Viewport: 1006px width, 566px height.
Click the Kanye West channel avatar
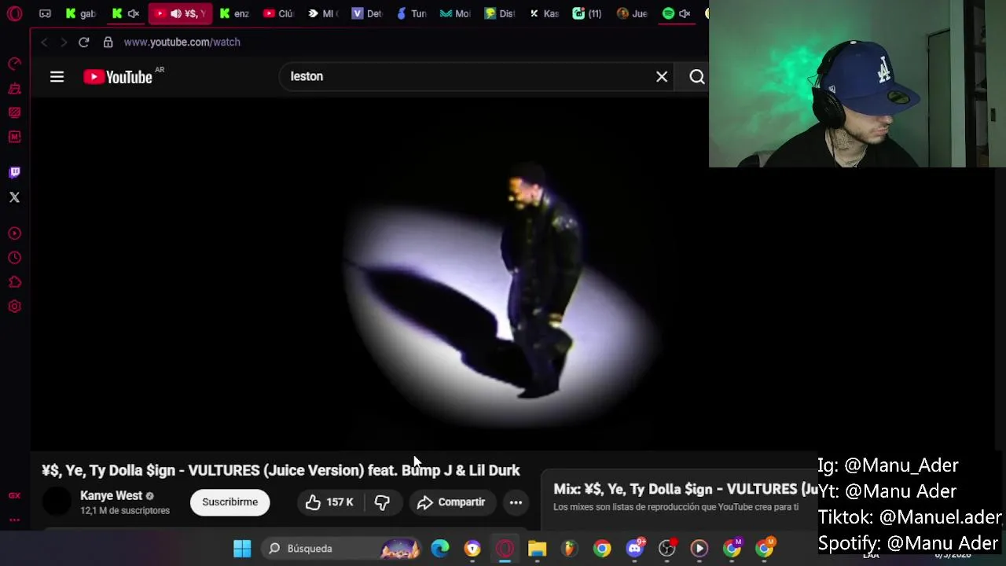[x=57, y=502]
